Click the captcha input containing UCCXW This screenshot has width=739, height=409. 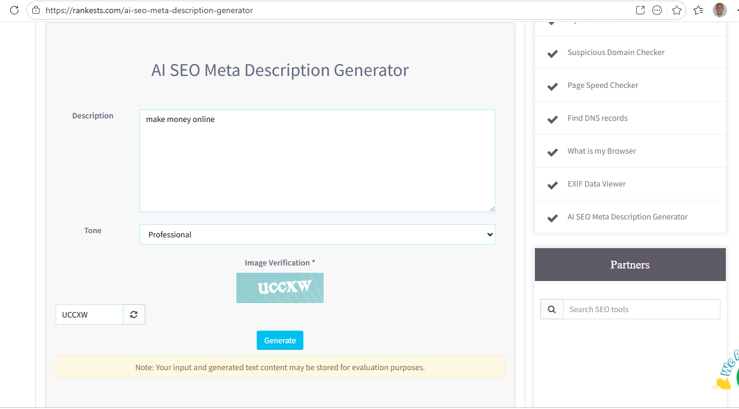click(89, 315)
